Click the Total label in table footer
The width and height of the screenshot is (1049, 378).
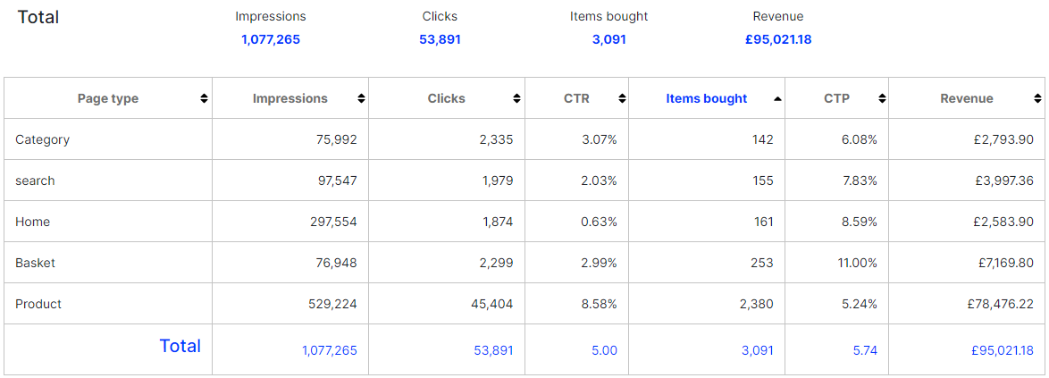click(180, 346)
